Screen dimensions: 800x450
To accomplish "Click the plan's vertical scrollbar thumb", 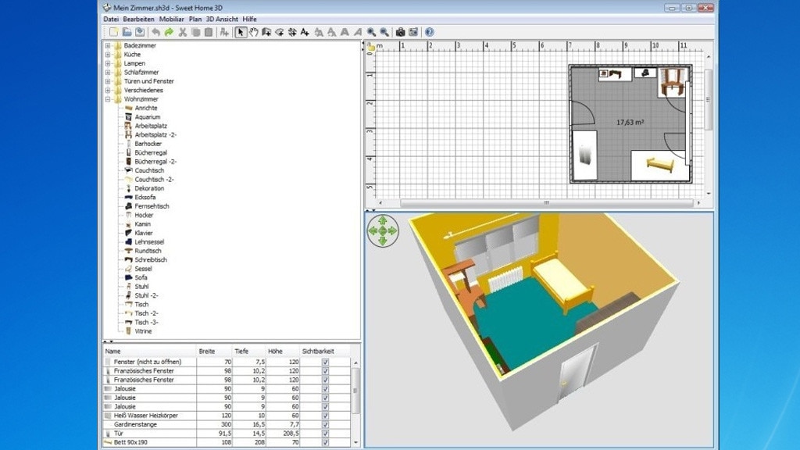I will point(708,99).
